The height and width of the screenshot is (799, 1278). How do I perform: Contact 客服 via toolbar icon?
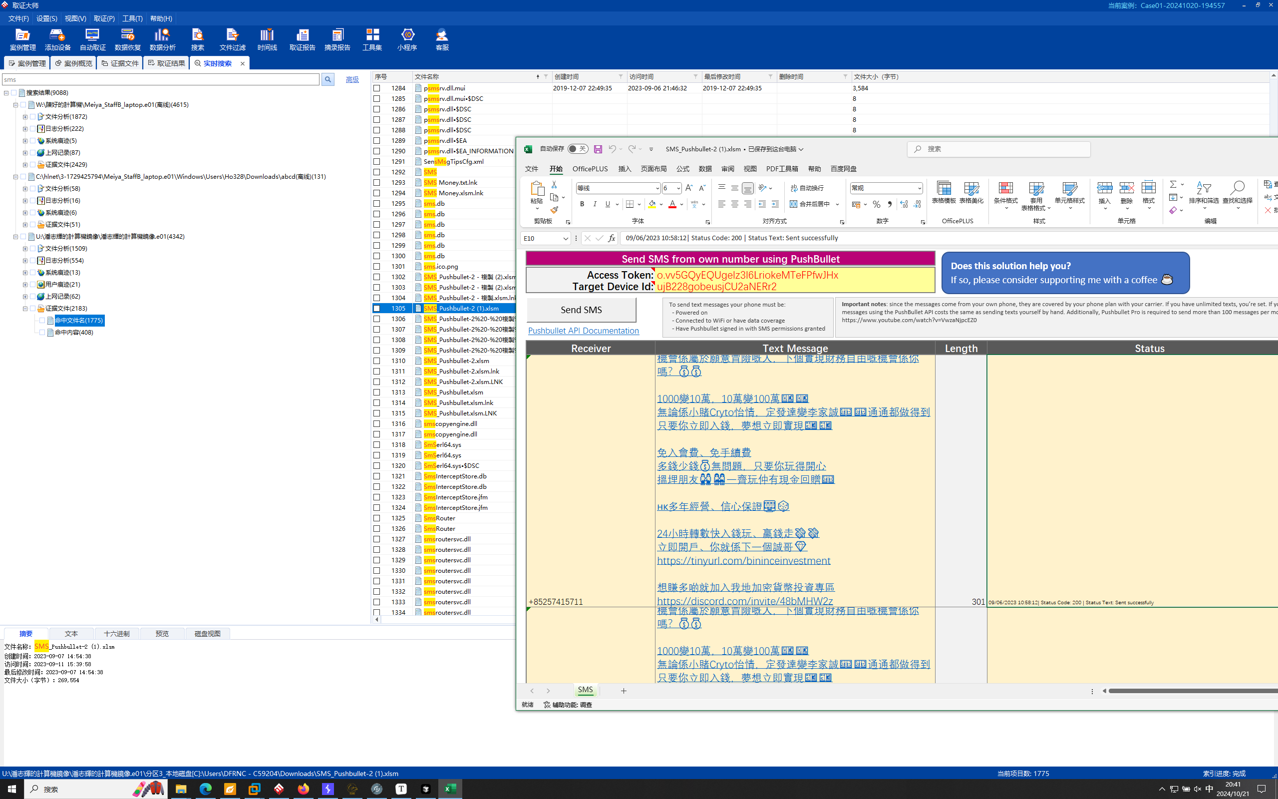tap(442, 39)
